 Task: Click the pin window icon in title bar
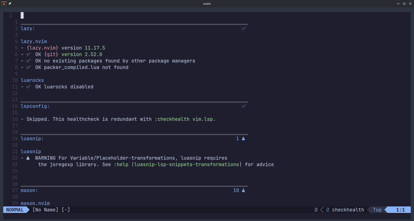pos(10,4)
